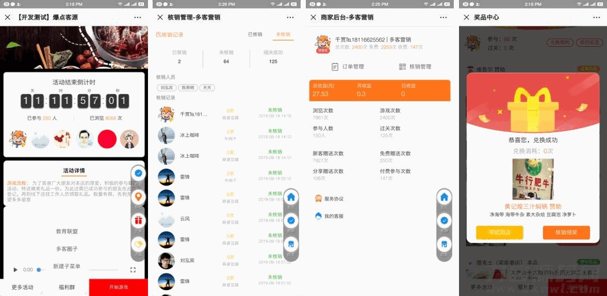This screenshot has height=296, width=607.
Task: Open the three-dot menu on 奖品中心
Action: point(595,17)
